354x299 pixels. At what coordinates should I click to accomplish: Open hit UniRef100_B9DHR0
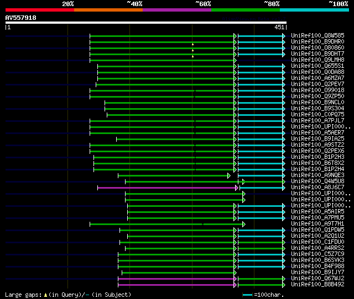(x=317, y=41)
